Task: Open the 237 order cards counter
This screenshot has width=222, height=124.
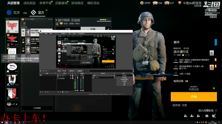Action: pos(169,3)
